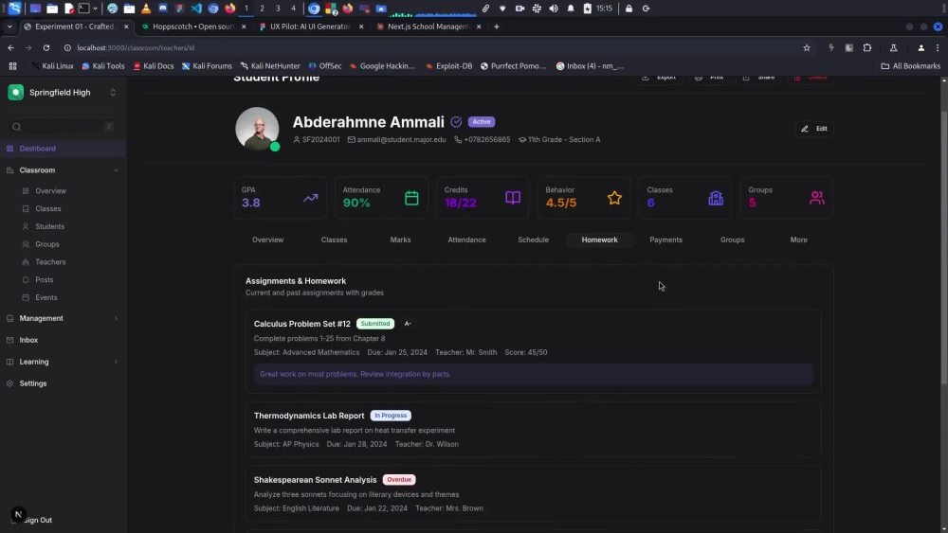
Task: Open the browser tab search dropdown arrow
Action: tap(9, 27)
